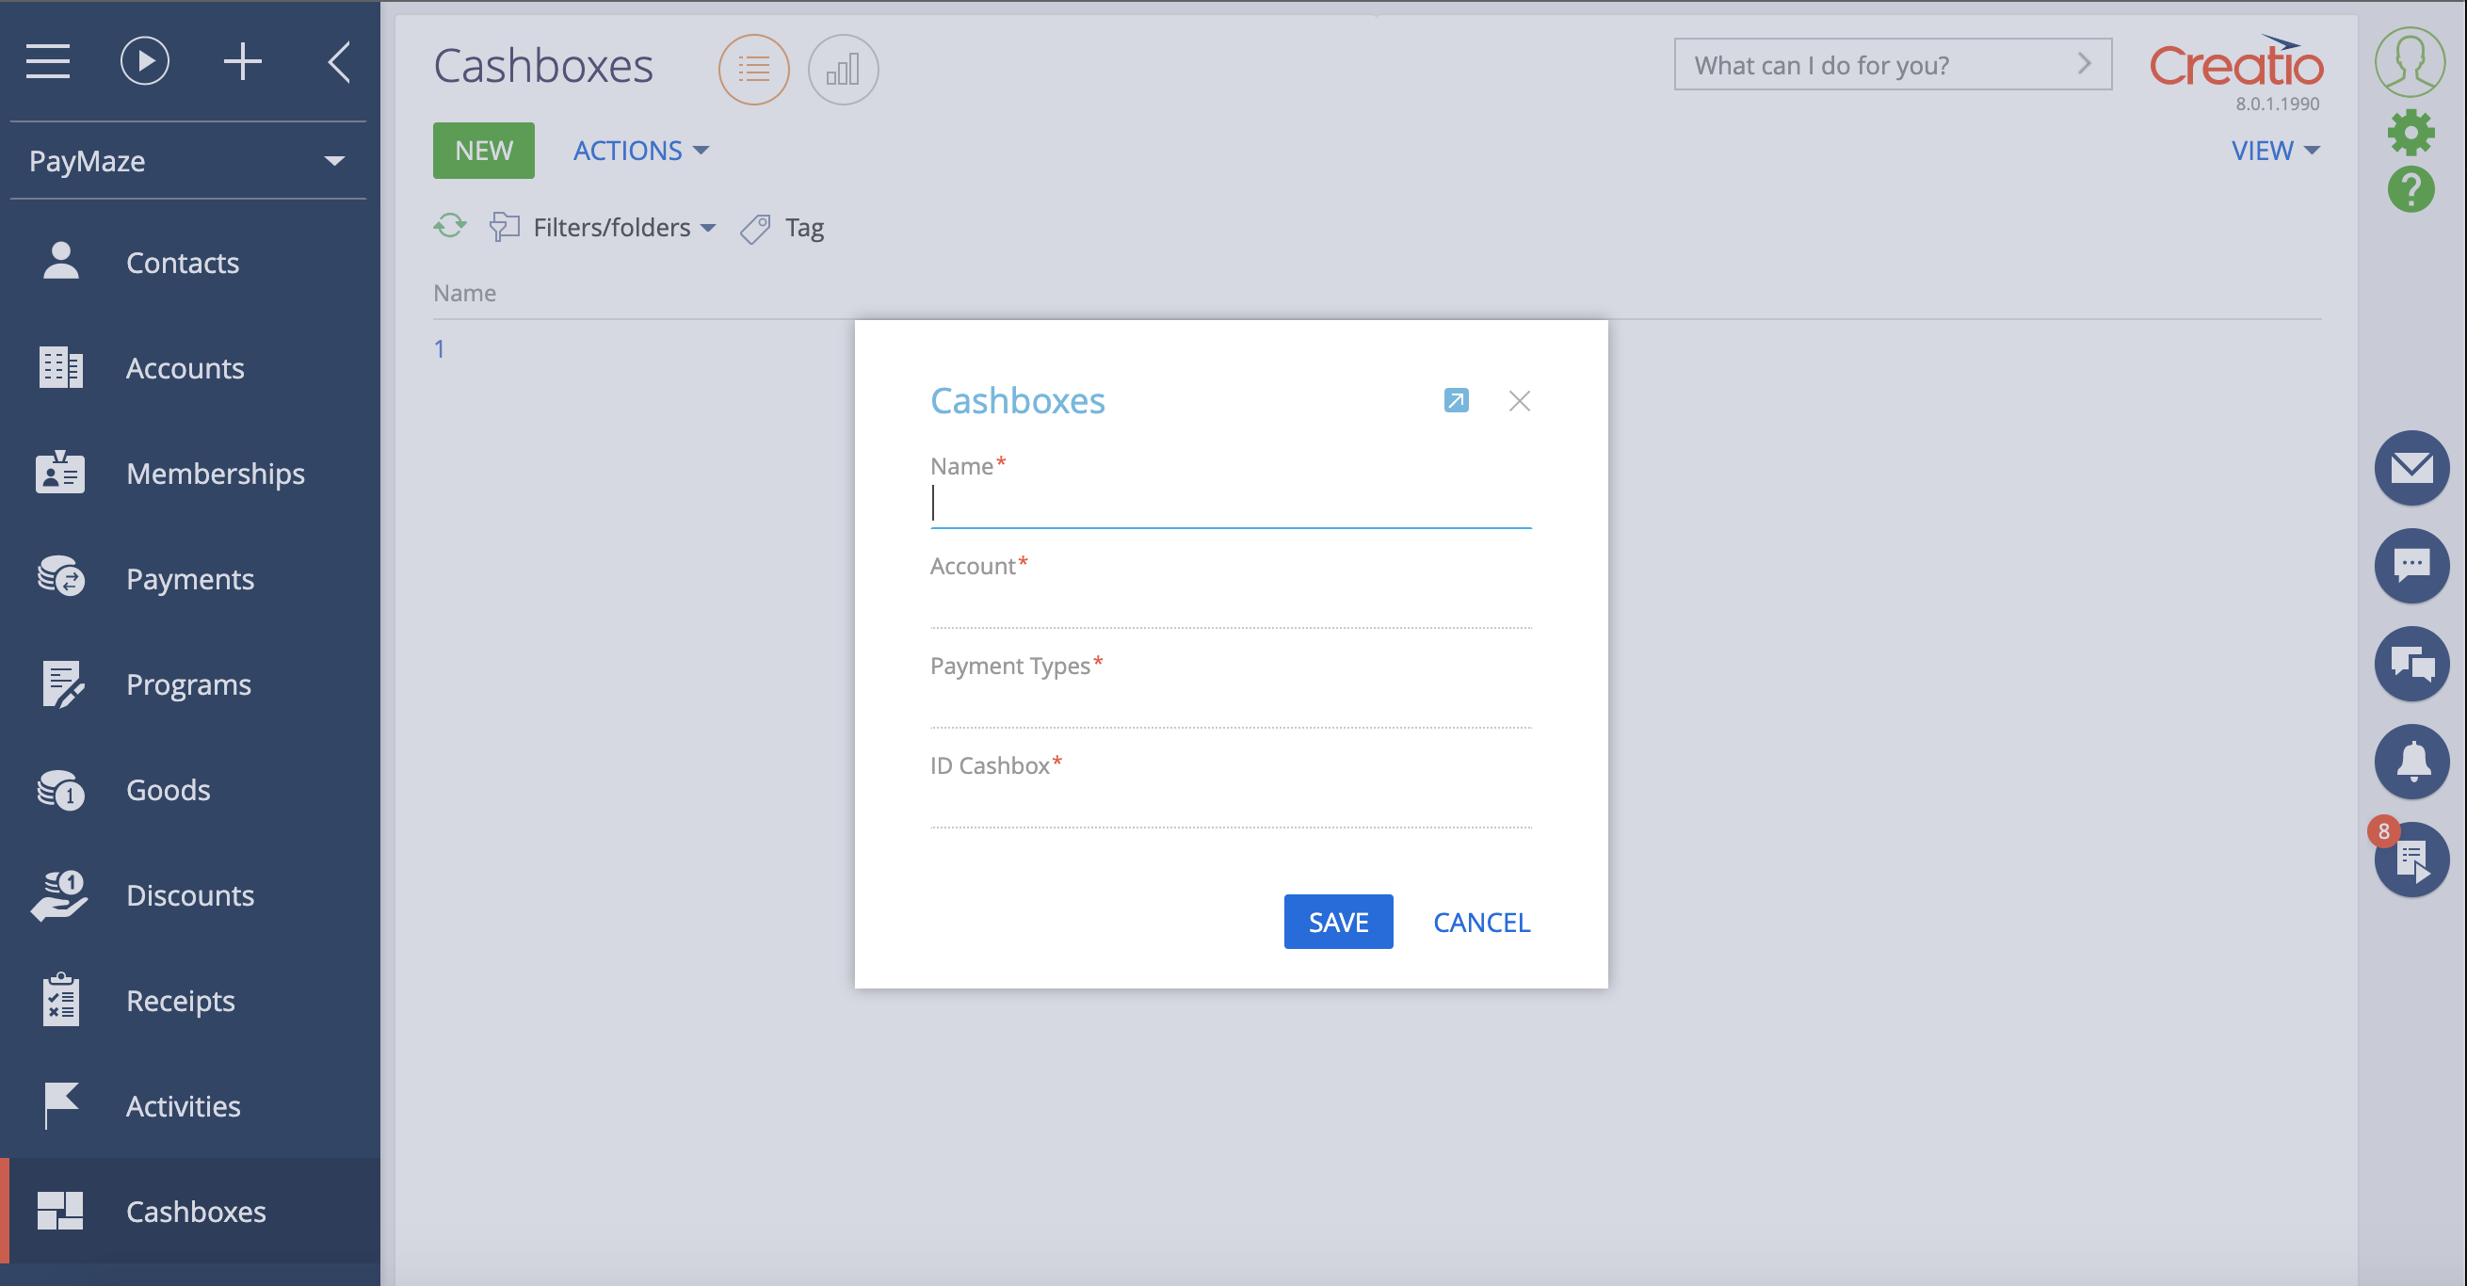Go to the Activities section
Image resolution: width=2467 pixels, height=1286 pixels.
coord(183,1105)
